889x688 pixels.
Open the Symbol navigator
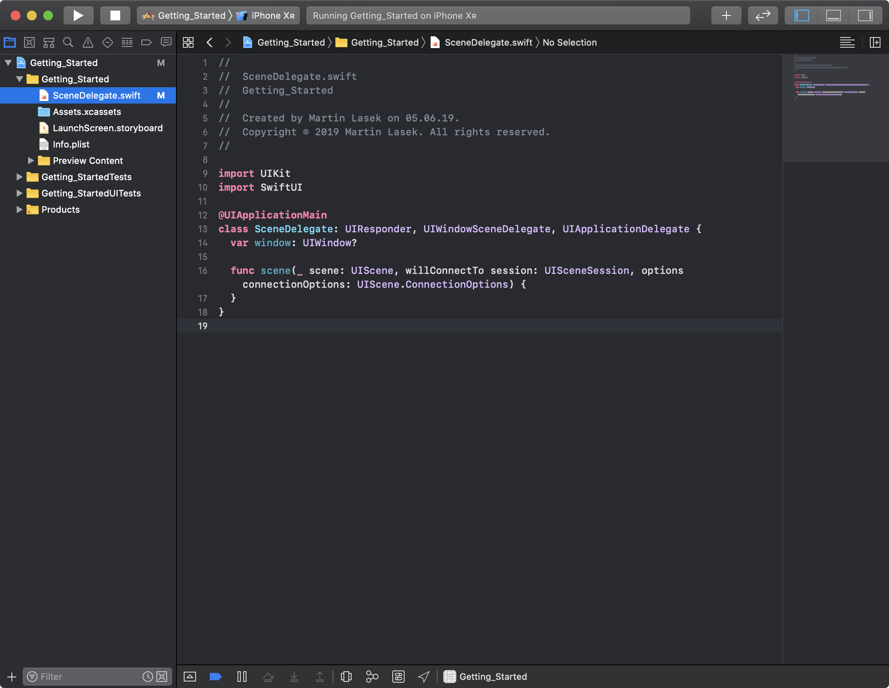48,42
